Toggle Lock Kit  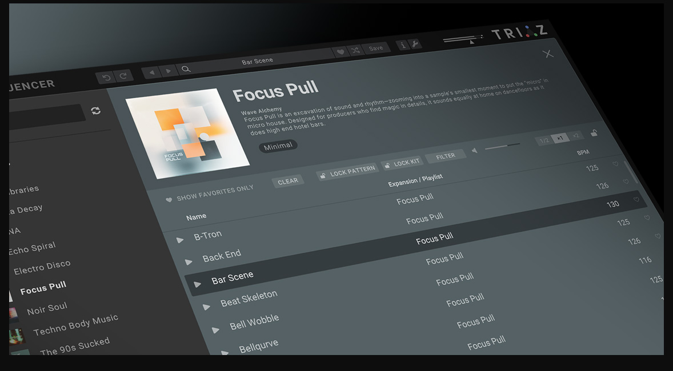pos(402,163)
